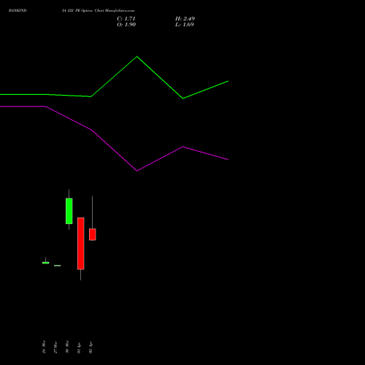The width and height of the screenshot is (365, 365).
Task: Click the 02 Apr date label
Action: pyautogui.click(x=91, y=347)
